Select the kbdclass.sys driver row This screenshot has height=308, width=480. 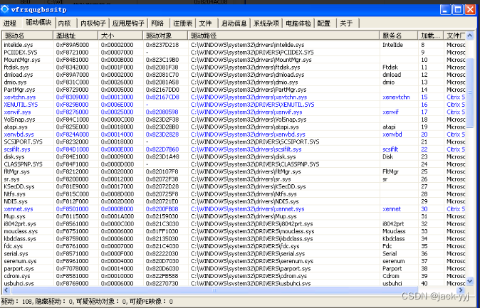pos(234,238)
